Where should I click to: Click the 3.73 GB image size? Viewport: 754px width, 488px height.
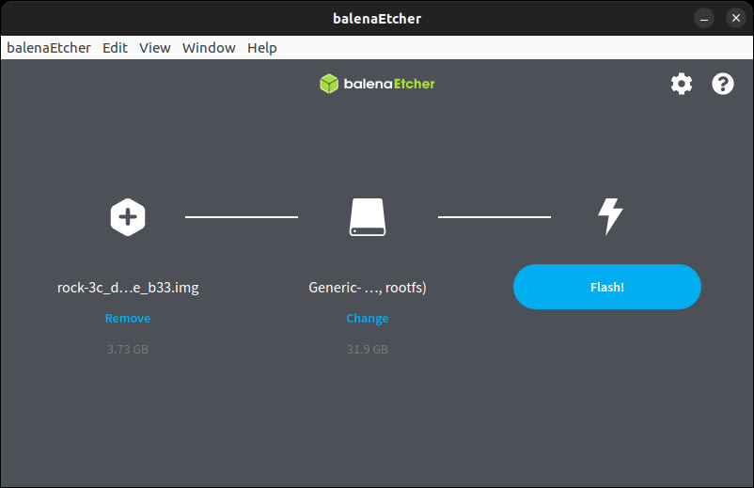[x=128, y=349]
